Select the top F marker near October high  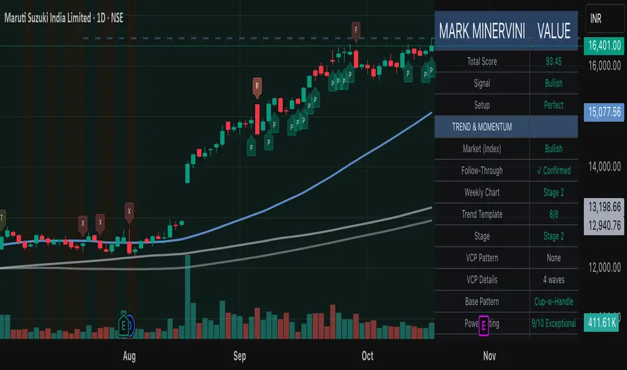[356, 32]
